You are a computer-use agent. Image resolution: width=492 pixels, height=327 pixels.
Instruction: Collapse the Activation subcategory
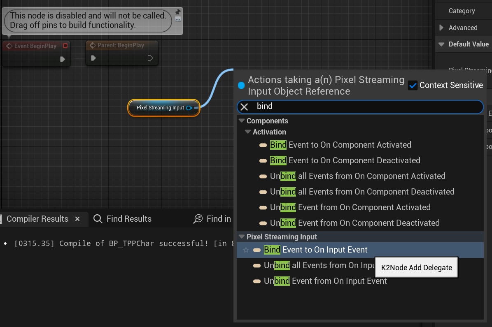pos(247,132)
